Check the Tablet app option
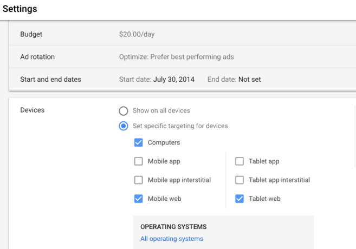Screen dimensions: 356x249 pos(240,161)
